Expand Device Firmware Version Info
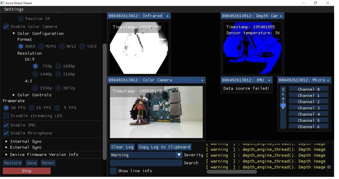339x179 pixels. click(x=6, y=155)
